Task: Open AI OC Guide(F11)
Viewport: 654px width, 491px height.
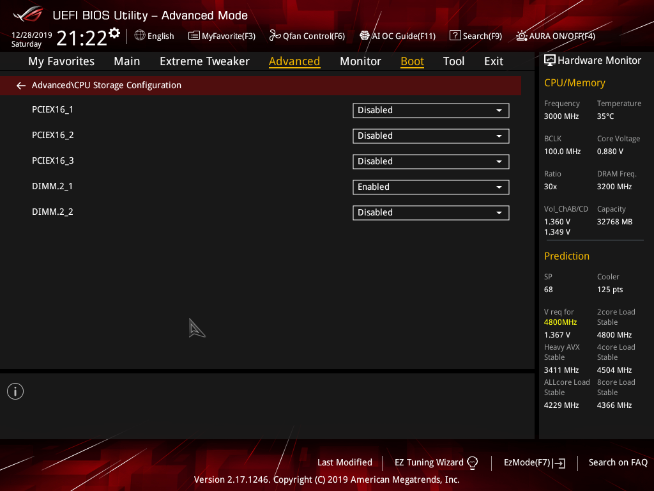Action: pyautogui.click(x=397, y=36)
